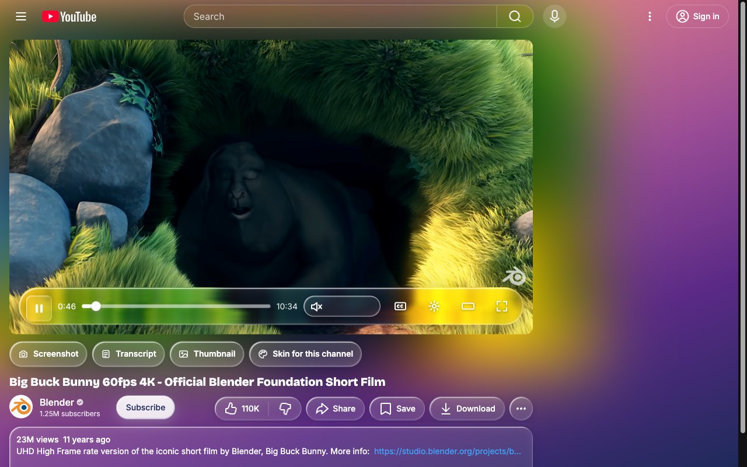
Task: Open the three-dot settings menu in header
Action: [x=650, y=16]
